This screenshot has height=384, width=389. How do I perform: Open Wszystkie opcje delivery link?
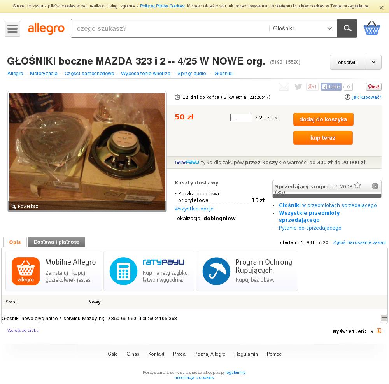coord(194,209)
